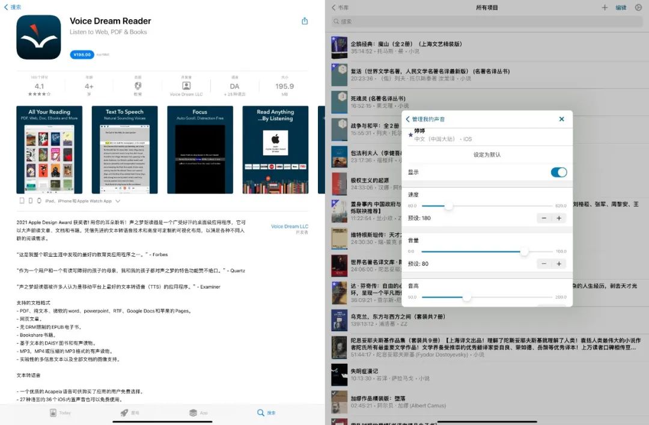Go back via the 书库 chevron
Image resolution: width=649 pixels, height=425 pixels.
pyautogui.click(x=336, y=7)
